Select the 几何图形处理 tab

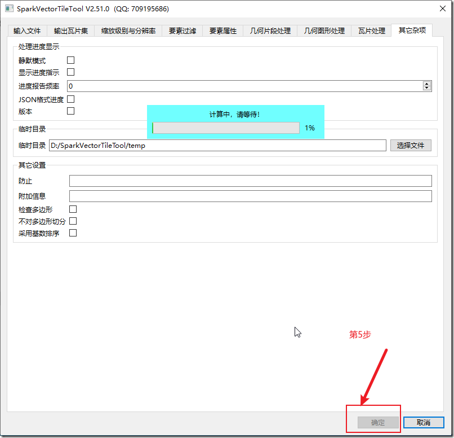(x=324, y=30)
